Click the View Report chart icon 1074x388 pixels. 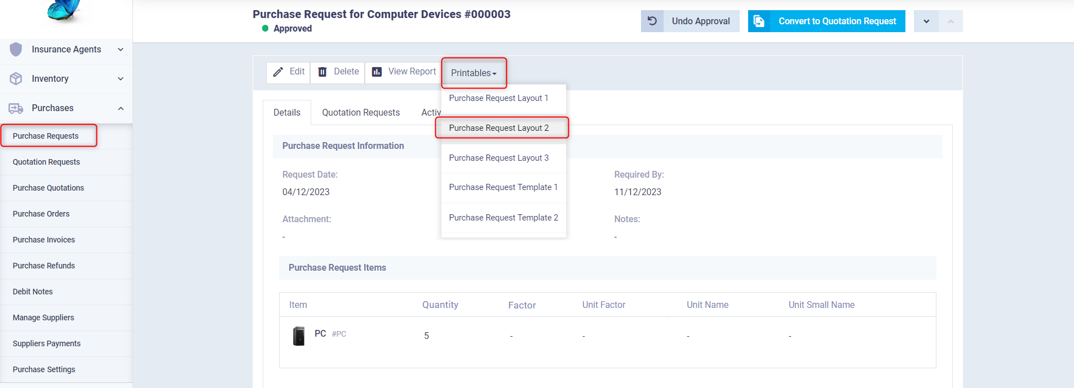(x=377, y=72)
